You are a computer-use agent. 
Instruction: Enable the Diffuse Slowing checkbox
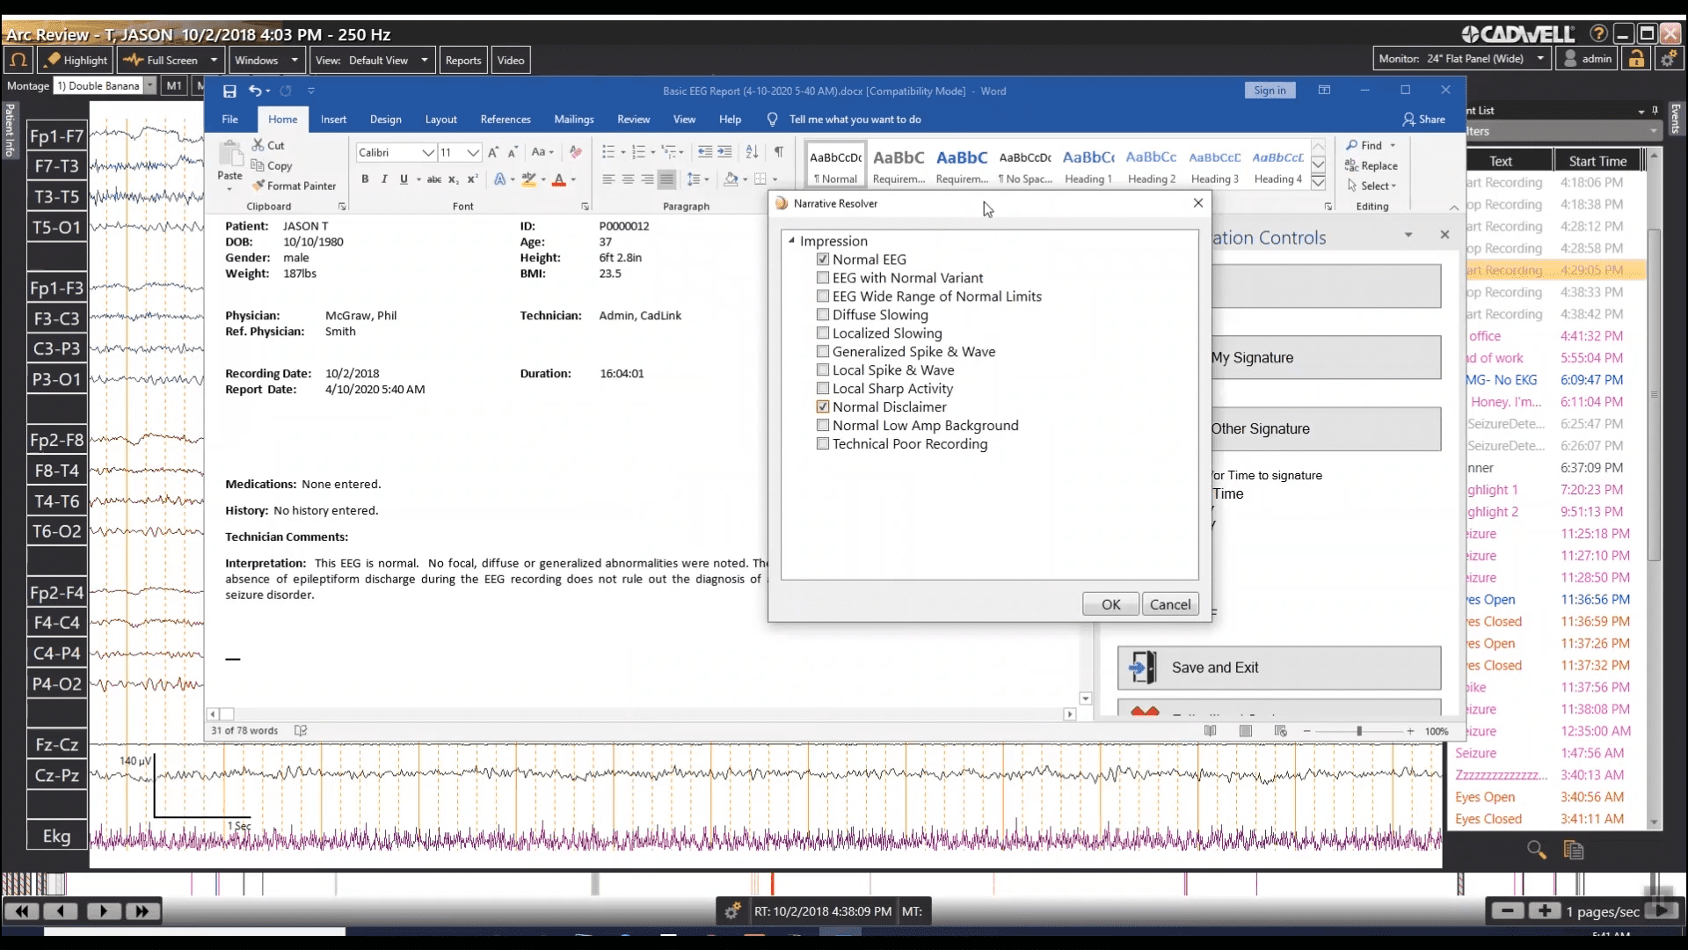(824, 315)
